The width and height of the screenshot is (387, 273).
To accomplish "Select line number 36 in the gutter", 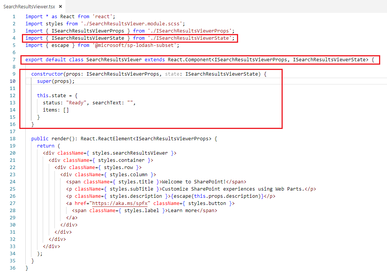I will (x=14, y=267).
